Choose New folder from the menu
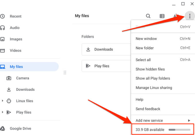Image resolution: width=195 pixels, height=135 pixels. coord(145,48)
